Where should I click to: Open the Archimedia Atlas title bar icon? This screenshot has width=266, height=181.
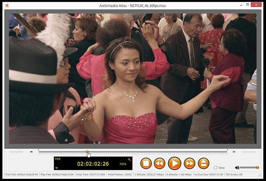point(6,4)
